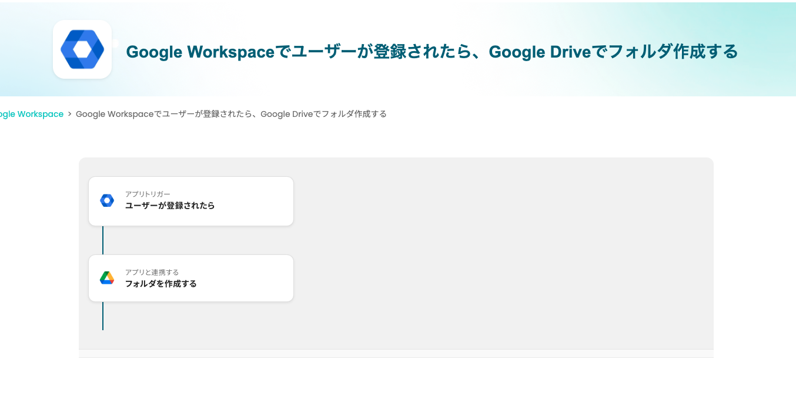Click the current page breadcrumb text
Image resolution: width=796 pixels, height=396 pixels.
point(231,114)
